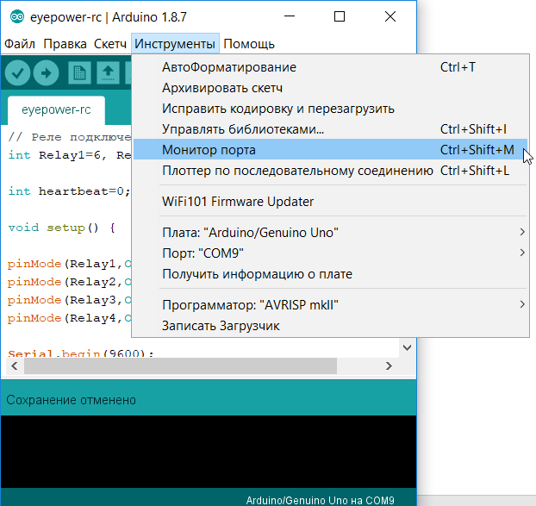Click the "int heartbeat=0;" code line
This screenshot has width=536, height=506.
click(x=70, y=191)
